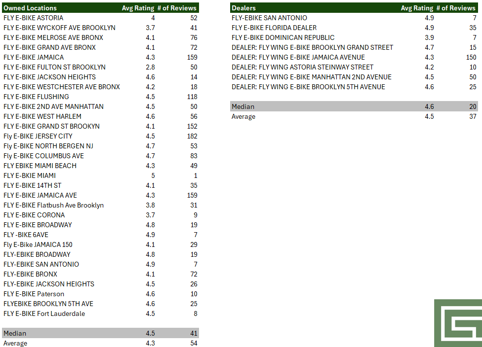The width and height of the screenshot is (482, 347).
Task: Select the 35 reviews for Florida Dealer
Action: 473,28
